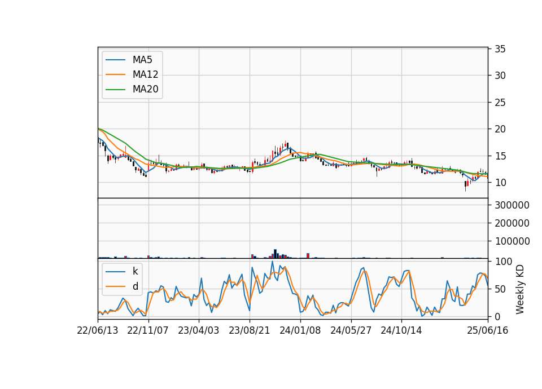
Task: Click the 22/06/13 date tick label
Action: tap(98, 331)
